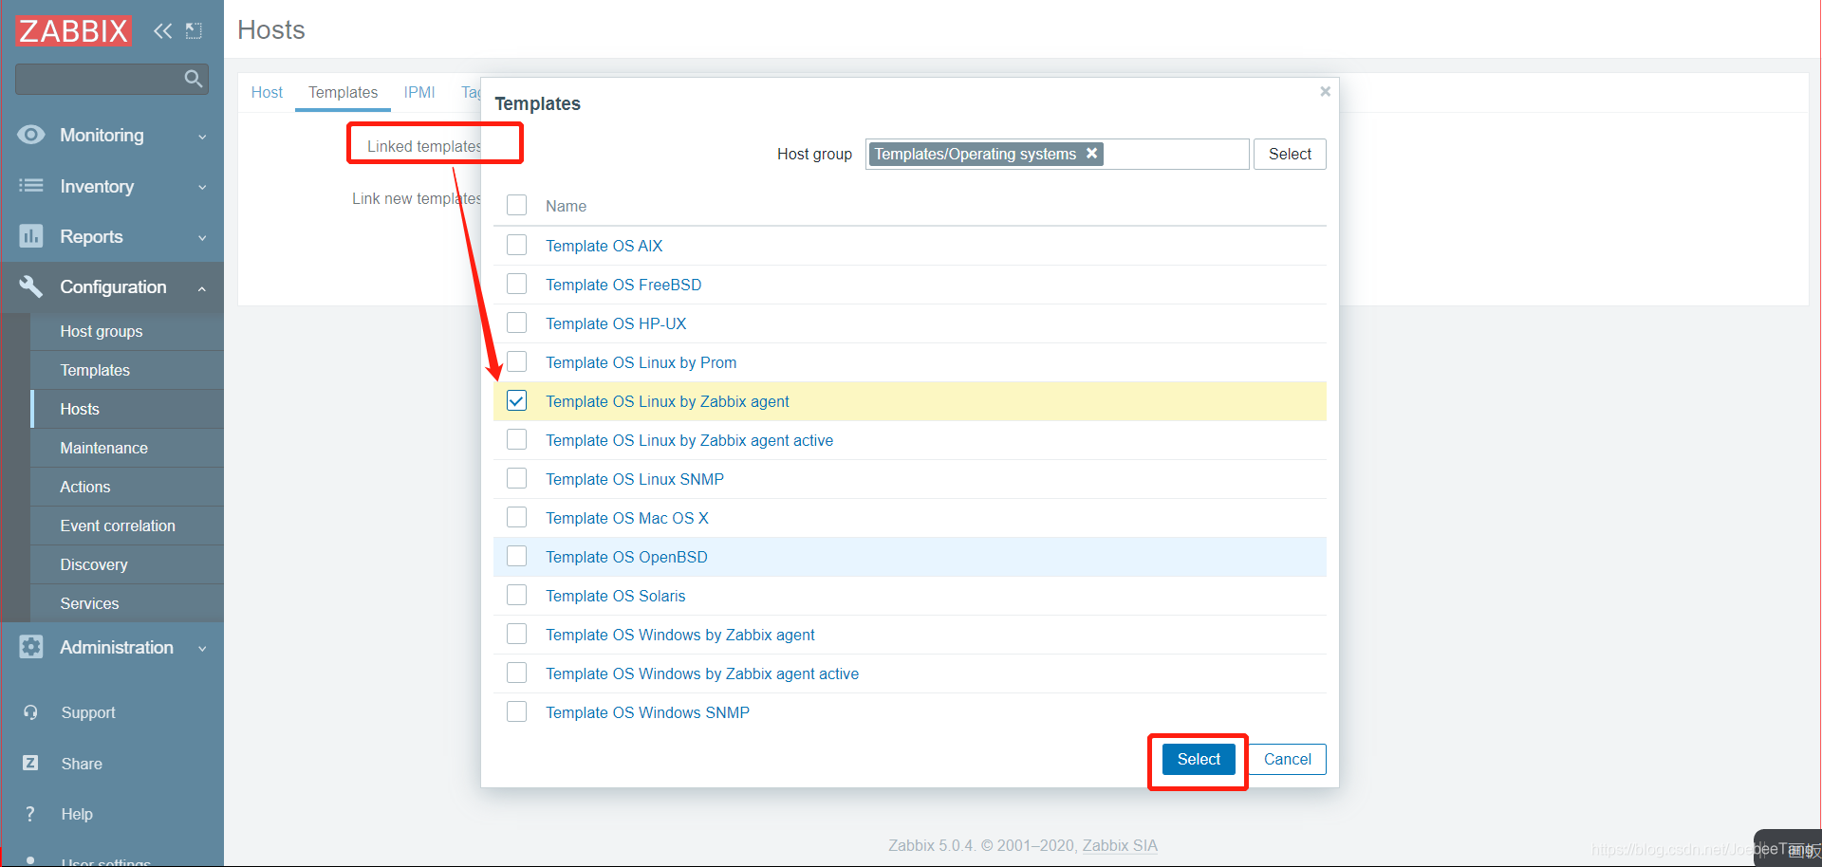Check Template OS OpenBSD checkbox
Viewport: 1822px width, 867px height.
pyautogui.click(x=516, y=556)
